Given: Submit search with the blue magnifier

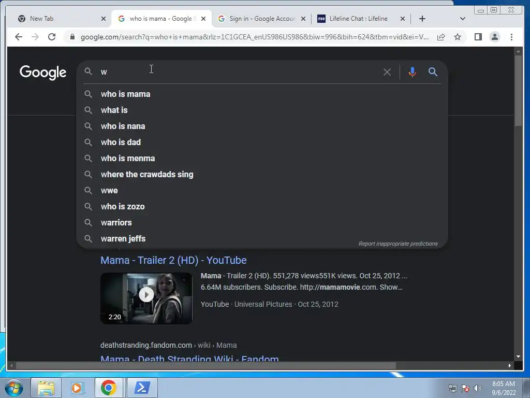Looking at the screenshot, I should 433,72.
